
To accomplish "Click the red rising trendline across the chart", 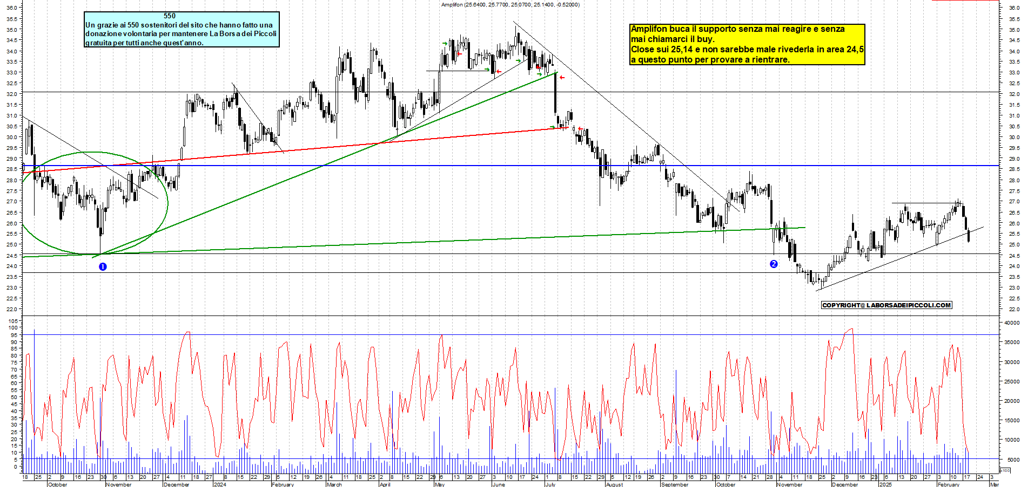I will coord(296,150).
